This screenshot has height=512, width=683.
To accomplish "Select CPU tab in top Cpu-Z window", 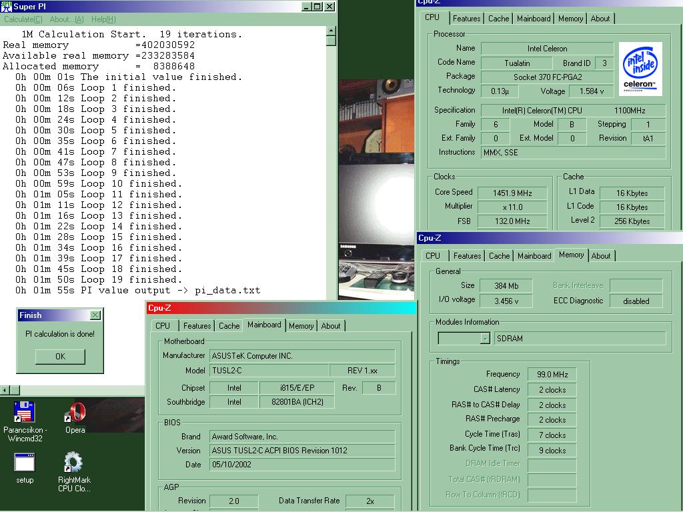I will point(432,17).
